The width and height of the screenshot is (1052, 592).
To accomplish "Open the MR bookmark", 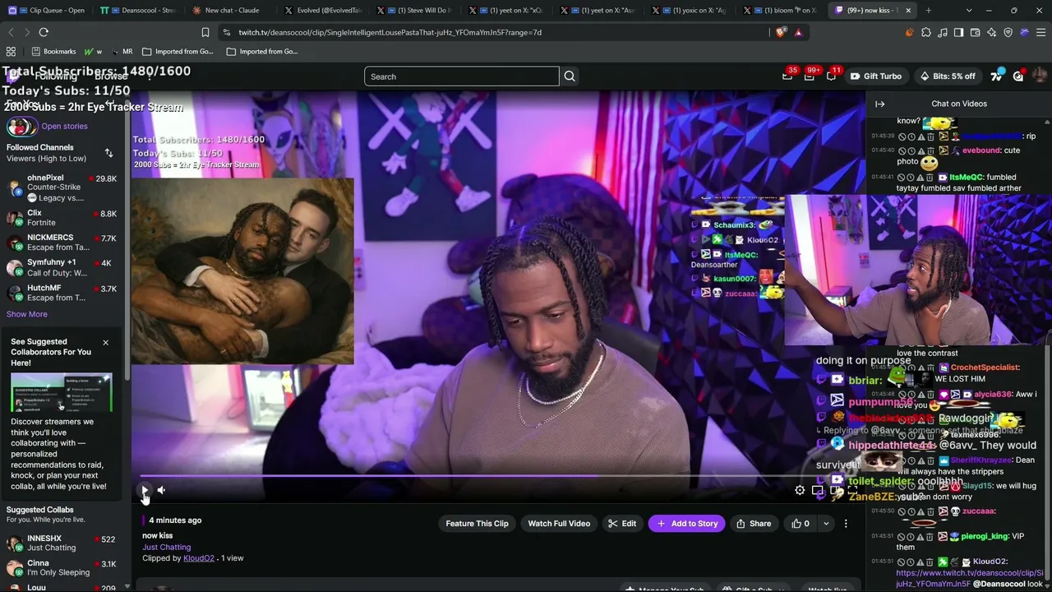I will pos(122,51).
